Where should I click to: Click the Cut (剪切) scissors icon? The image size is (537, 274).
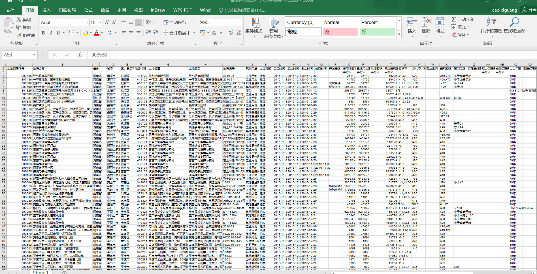(x=19, y=19)
